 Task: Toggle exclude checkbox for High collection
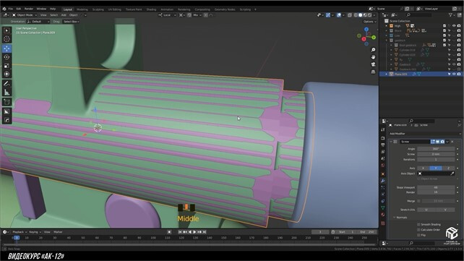click(444, 26)
